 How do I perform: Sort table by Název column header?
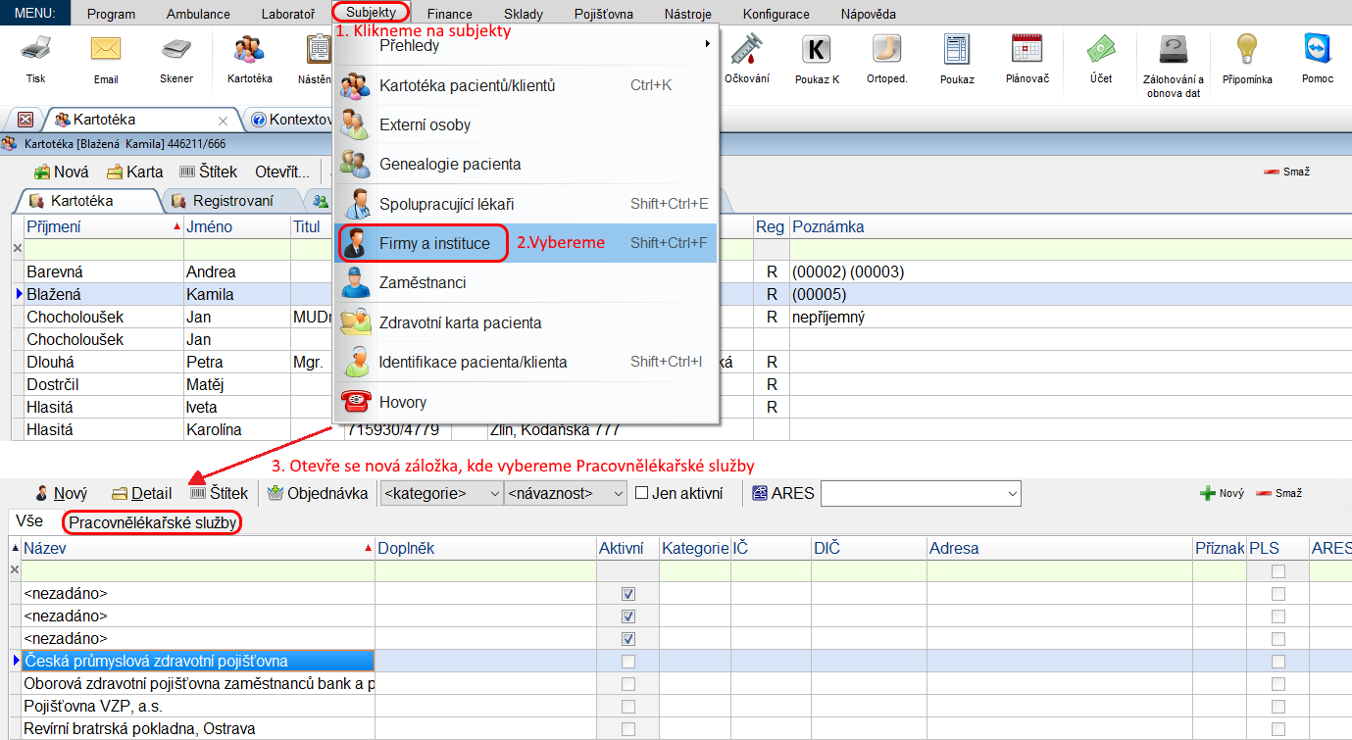196,549
